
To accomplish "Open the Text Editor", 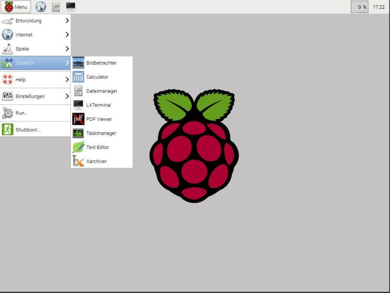I will [x=97, y=147].
